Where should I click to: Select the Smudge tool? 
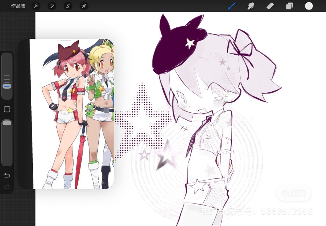(251, 6)
